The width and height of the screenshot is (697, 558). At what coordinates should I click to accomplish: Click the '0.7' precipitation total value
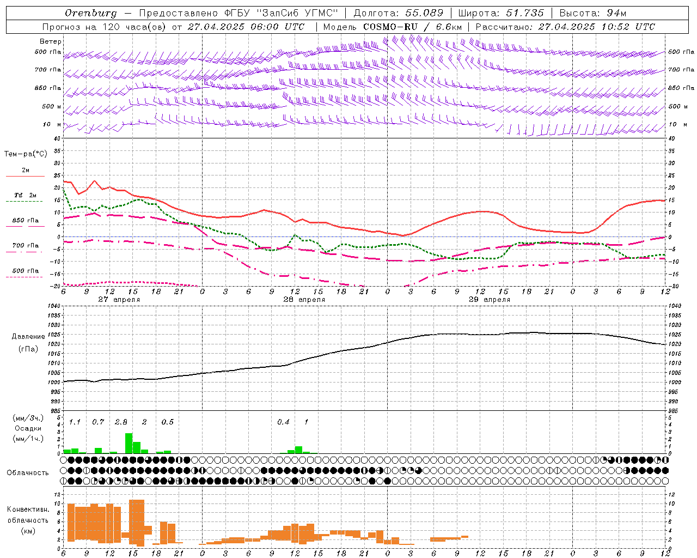(x=98, y=422)
